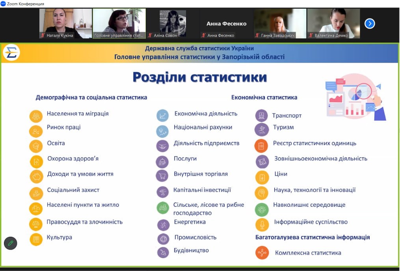Open the annotation pencil button
The height and width of the screenshot is (271, 400).
tap(11, 243)
